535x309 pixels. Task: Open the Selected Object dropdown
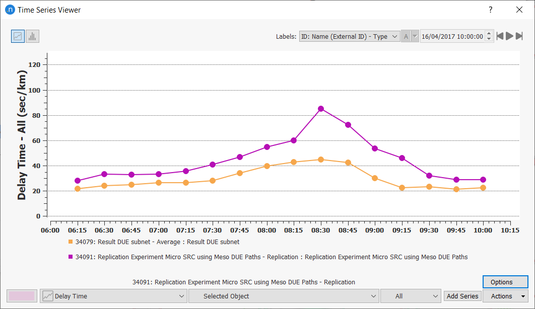click(x=284, y=296)
